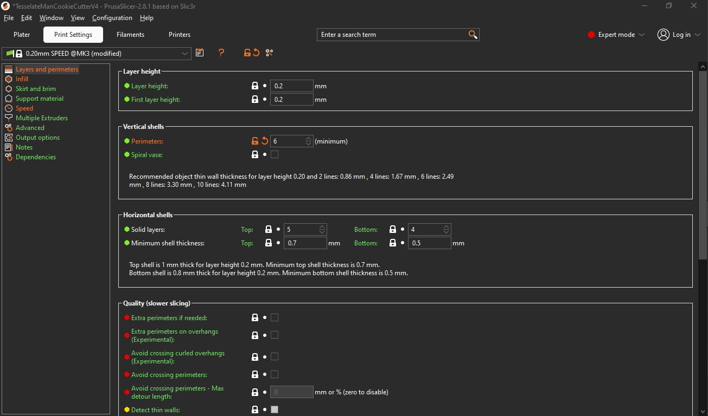Screen dimensions: 708x416
Task: Toggle the Spiral vase checkbox
Action: tap(275, 154)
